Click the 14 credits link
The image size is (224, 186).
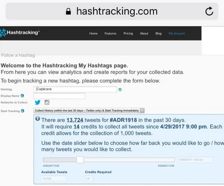[77, 127]
